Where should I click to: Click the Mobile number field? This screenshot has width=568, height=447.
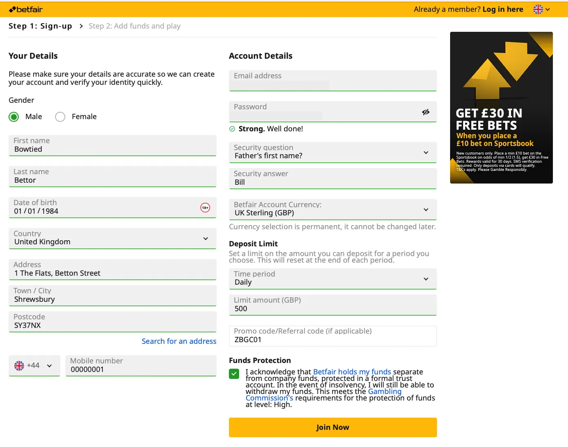141,365
